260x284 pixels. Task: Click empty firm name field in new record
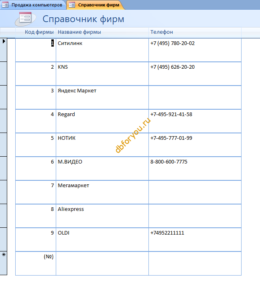point(102,264)
